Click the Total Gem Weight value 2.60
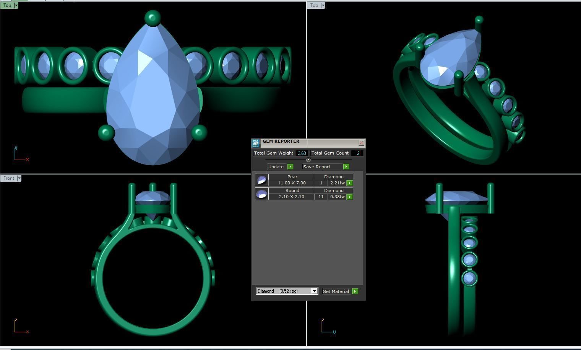 click(302, 153)
